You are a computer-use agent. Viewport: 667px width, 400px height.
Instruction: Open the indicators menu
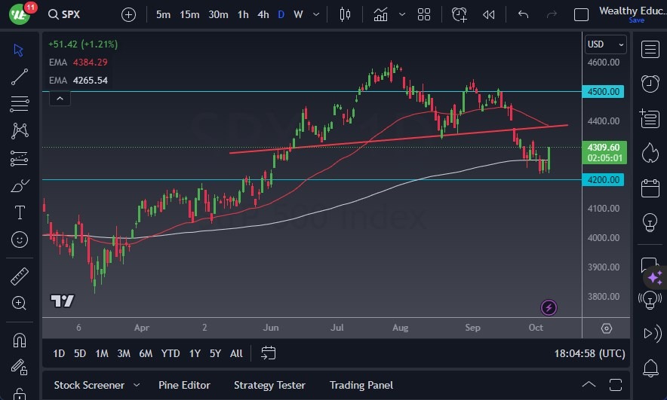tap(380, 14)
